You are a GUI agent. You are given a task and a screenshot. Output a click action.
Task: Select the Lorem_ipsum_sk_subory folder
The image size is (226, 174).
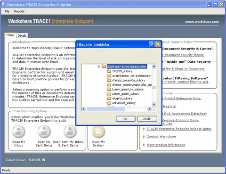pos(125,89)
